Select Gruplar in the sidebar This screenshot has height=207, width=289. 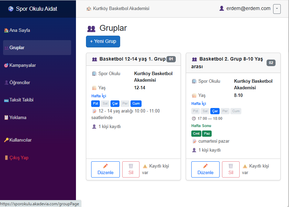[37, 47]
